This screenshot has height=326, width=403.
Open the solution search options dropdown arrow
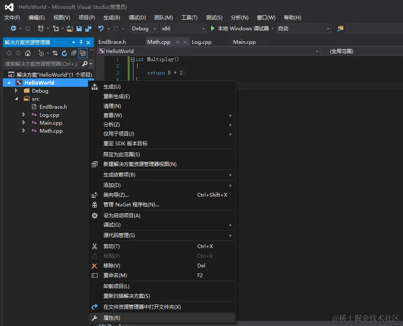point(91,64)
